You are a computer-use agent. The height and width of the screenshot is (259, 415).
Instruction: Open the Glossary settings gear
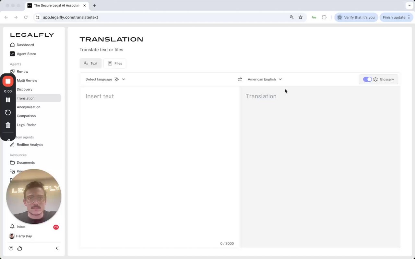tap(375, 79)
